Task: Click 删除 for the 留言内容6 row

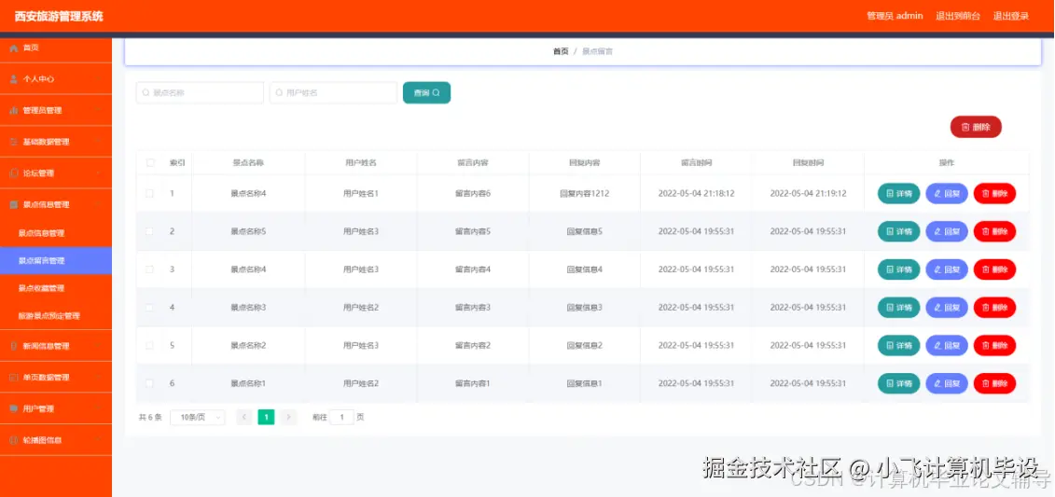Action: point(994,194)
